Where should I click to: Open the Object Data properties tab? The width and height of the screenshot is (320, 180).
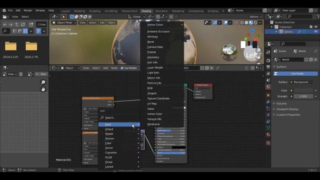click(268, 128)
